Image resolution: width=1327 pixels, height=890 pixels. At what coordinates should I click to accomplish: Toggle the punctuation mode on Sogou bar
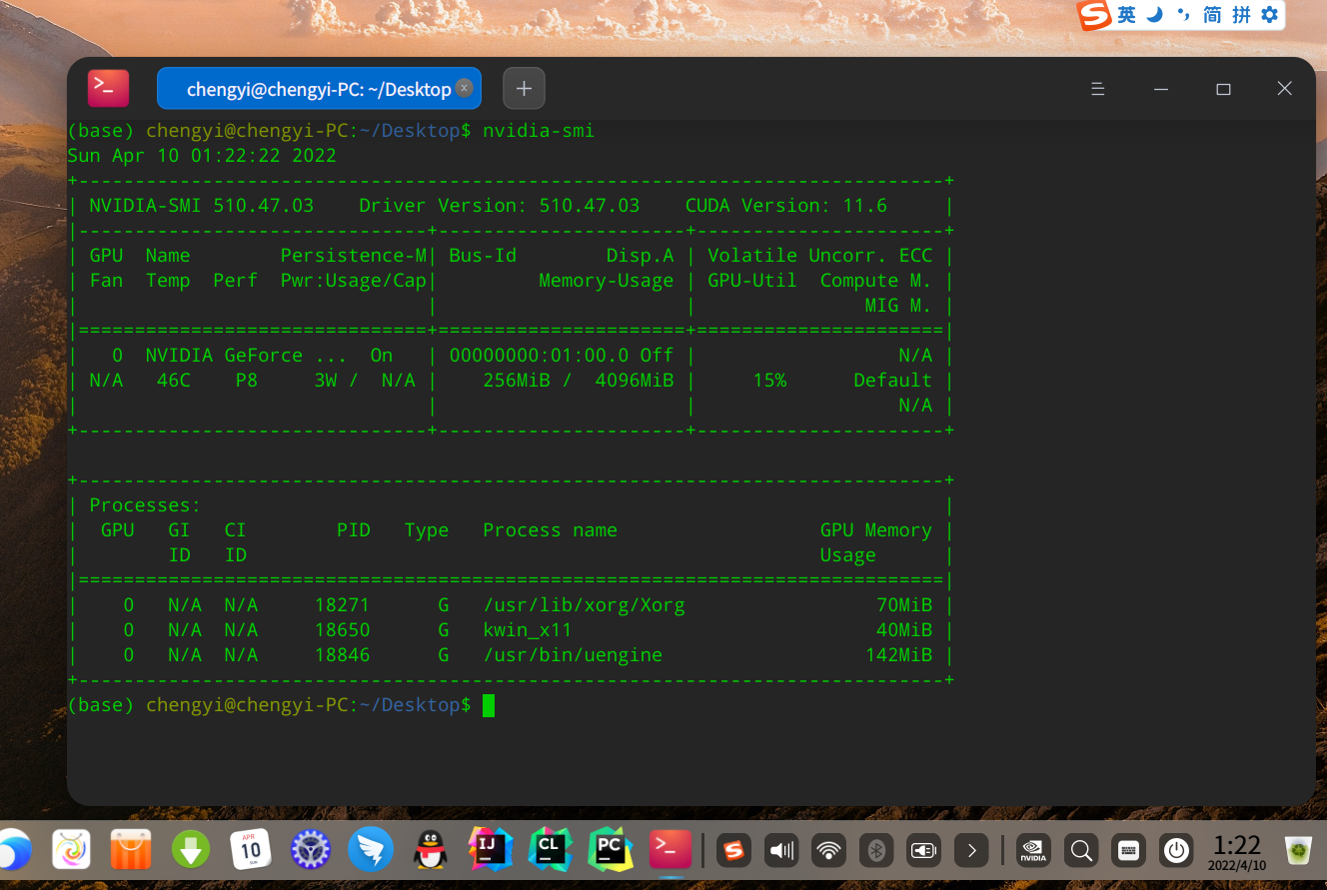coord(1183,14)
